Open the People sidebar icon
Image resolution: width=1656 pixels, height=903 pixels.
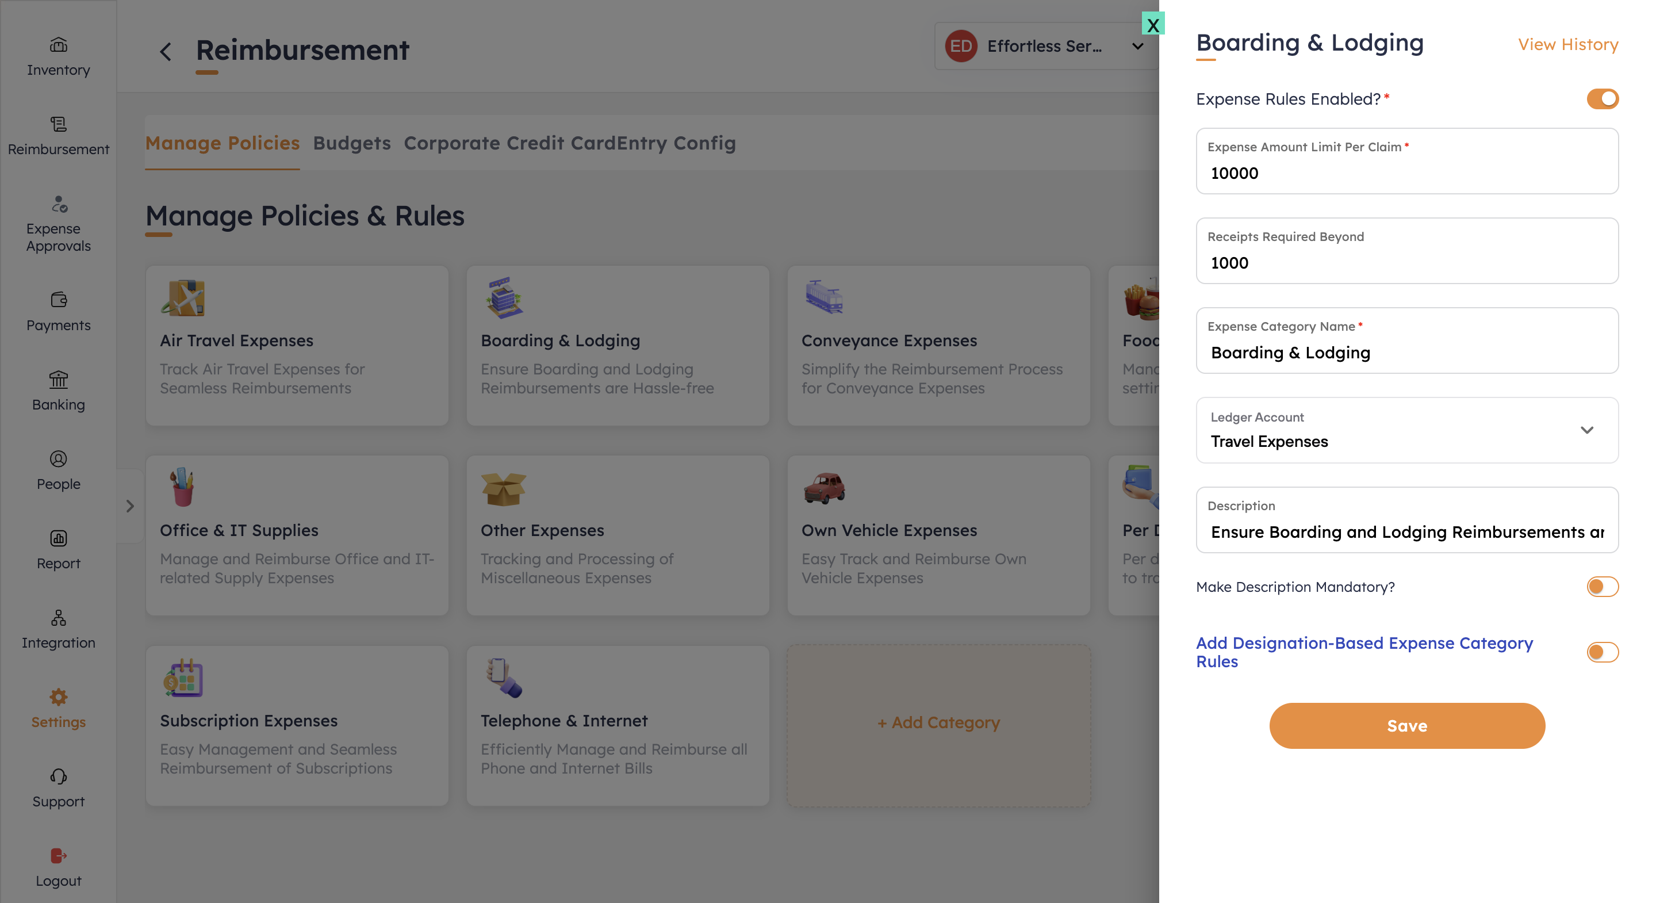click(59, 458)
